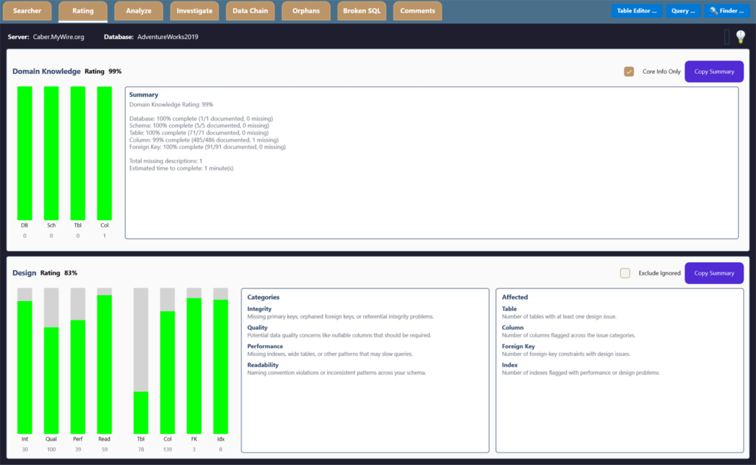The height and width of the screenshot is (465, 756).
Task: Click the Quality category heading
Action: point(258,328)
